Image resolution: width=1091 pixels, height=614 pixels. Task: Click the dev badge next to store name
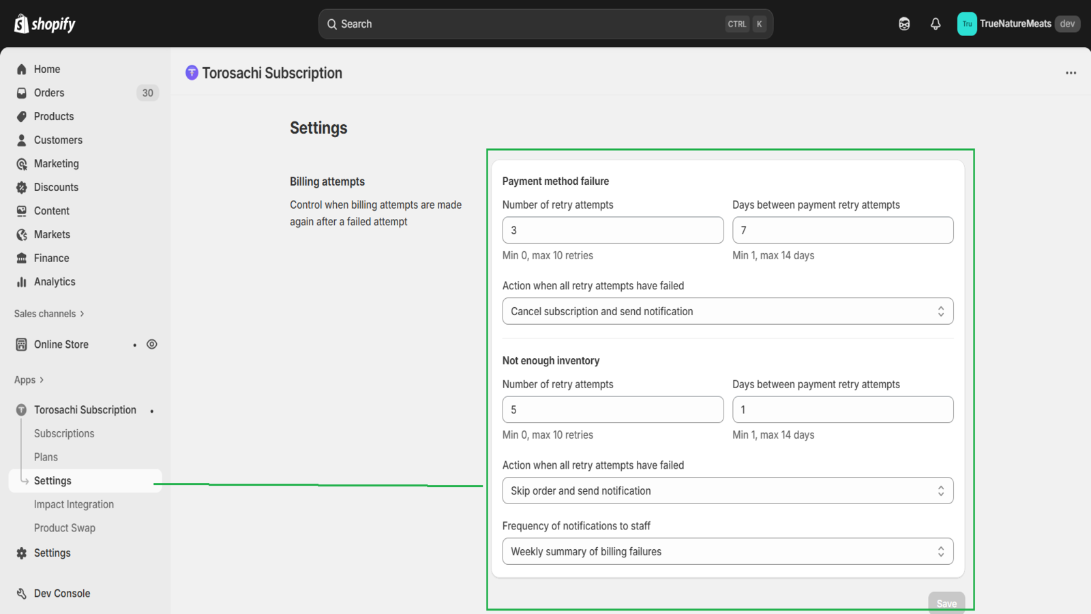(1067, 24)
